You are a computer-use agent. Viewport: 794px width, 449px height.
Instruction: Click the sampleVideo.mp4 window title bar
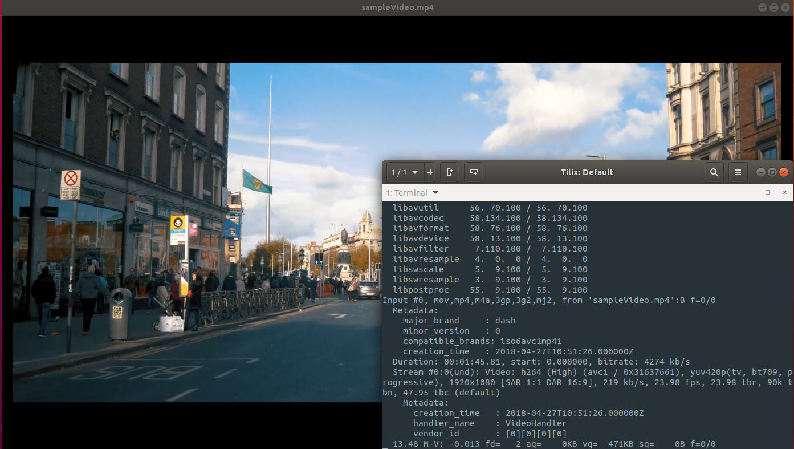[397, 7]
